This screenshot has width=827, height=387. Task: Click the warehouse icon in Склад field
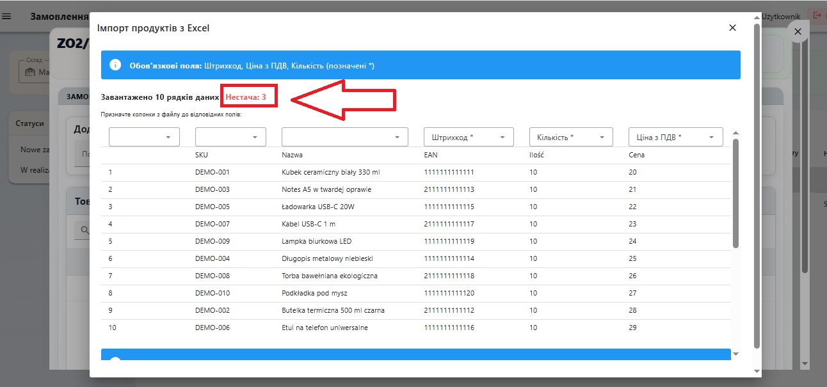[x=30, y=72]
